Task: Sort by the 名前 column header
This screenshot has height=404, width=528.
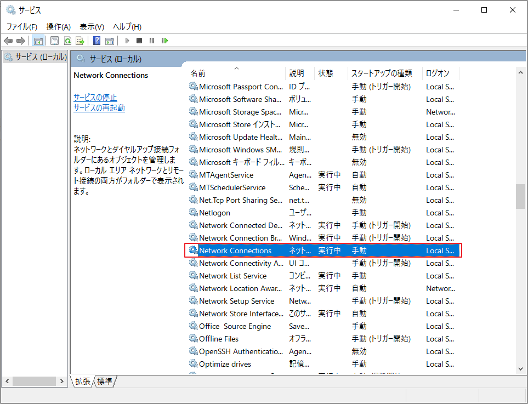Action: click(x=237, y=73)
